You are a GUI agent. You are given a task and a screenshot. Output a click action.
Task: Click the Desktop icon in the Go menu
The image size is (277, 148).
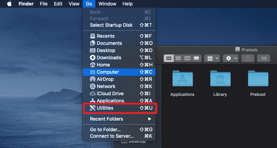pos(93,50)
